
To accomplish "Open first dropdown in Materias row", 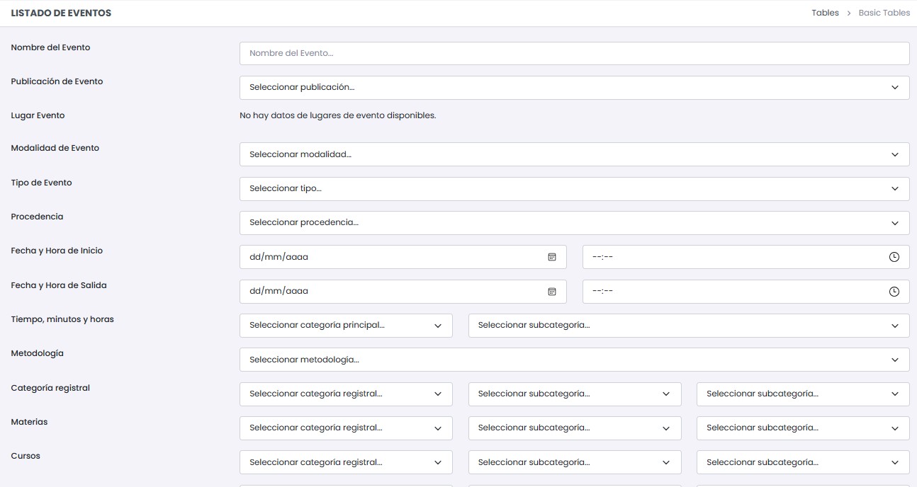I will tap(346, 428).
